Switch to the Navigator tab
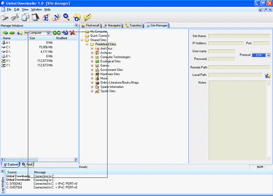The image size is (273, 196). tap(112, 25)
